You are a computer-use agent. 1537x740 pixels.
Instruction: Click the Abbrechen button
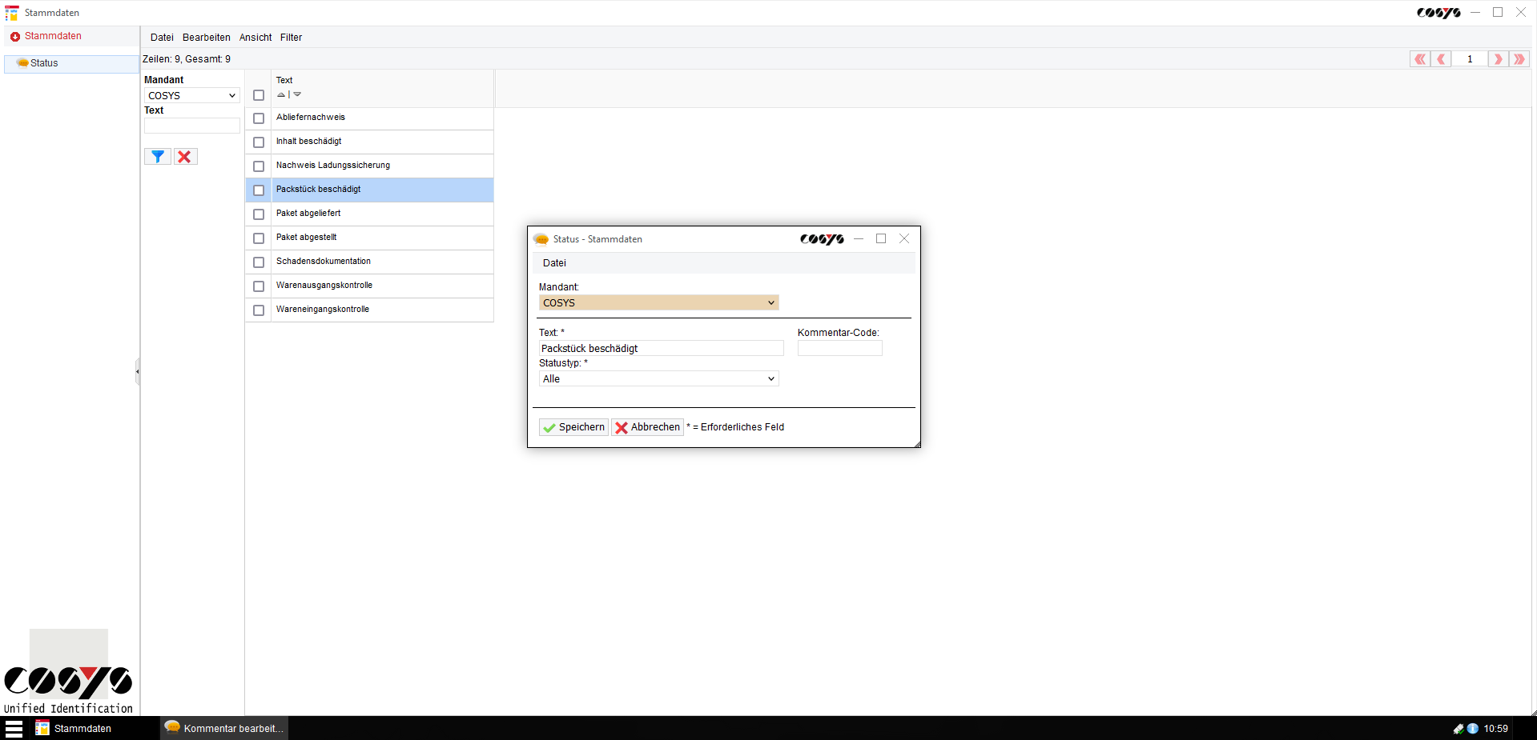(647, 427)
